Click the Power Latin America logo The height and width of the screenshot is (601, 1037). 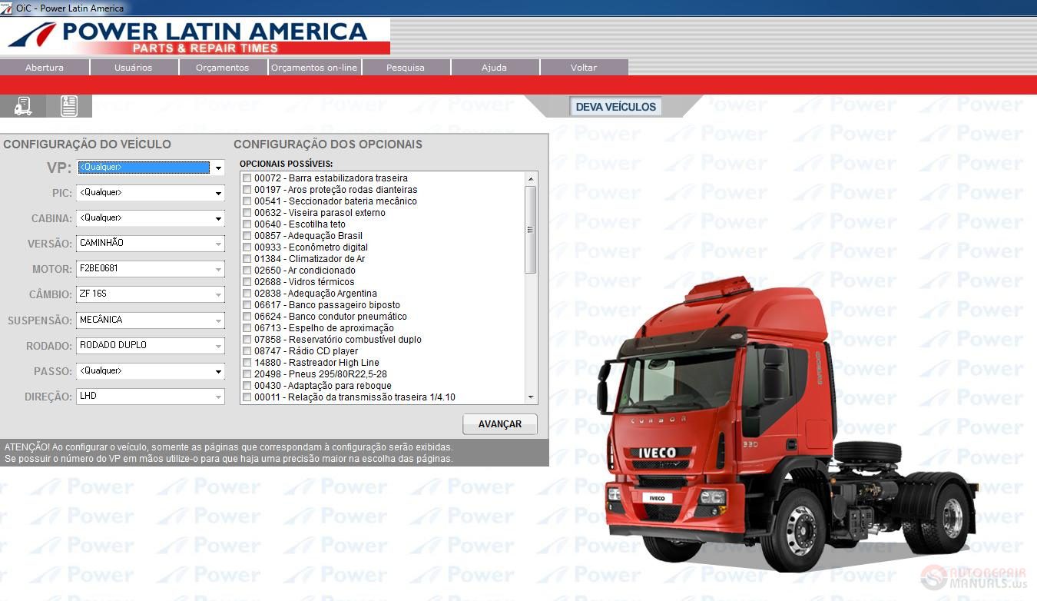point(195,37)
